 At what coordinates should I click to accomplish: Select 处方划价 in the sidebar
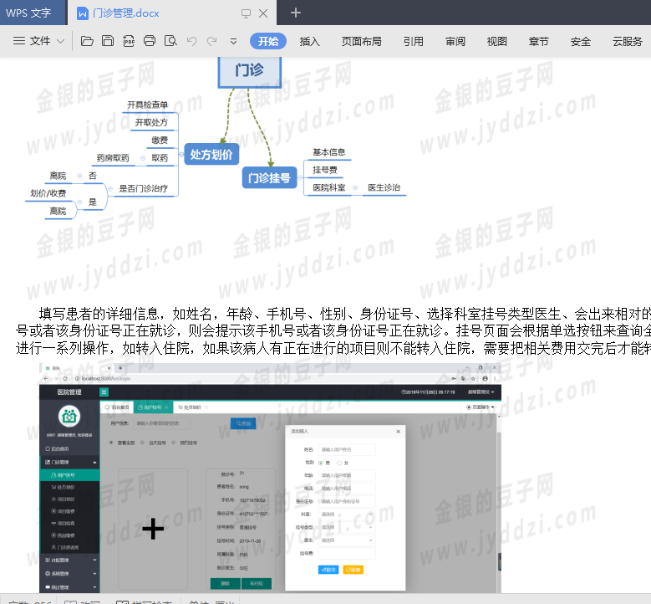tap(69, 487)
